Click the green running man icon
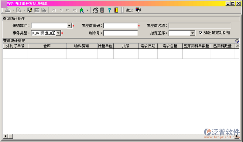The height and width of the screenshot is (142, 243). (x=82, y=10)
